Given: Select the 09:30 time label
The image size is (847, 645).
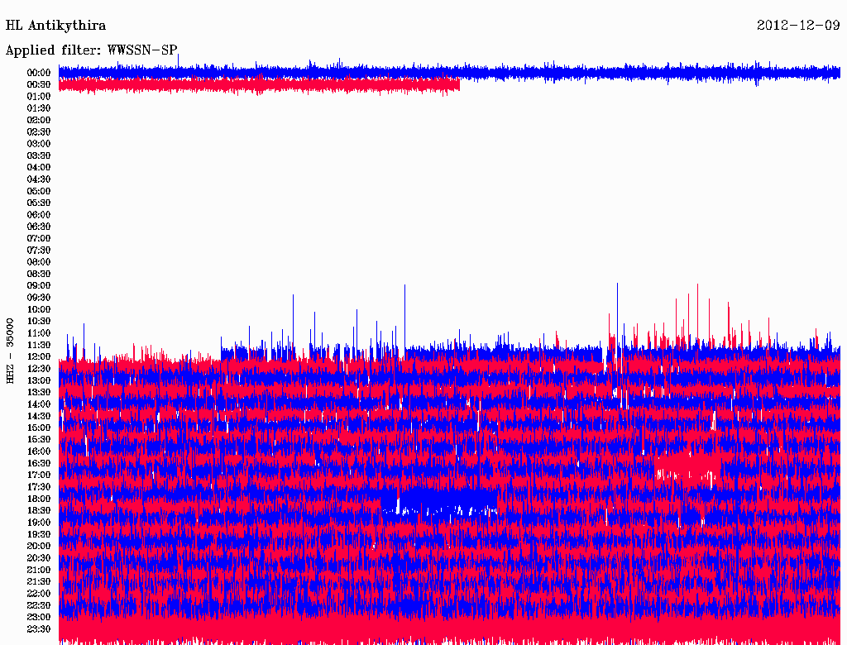Looking at the screenshot, I should [x=39, y=298].
